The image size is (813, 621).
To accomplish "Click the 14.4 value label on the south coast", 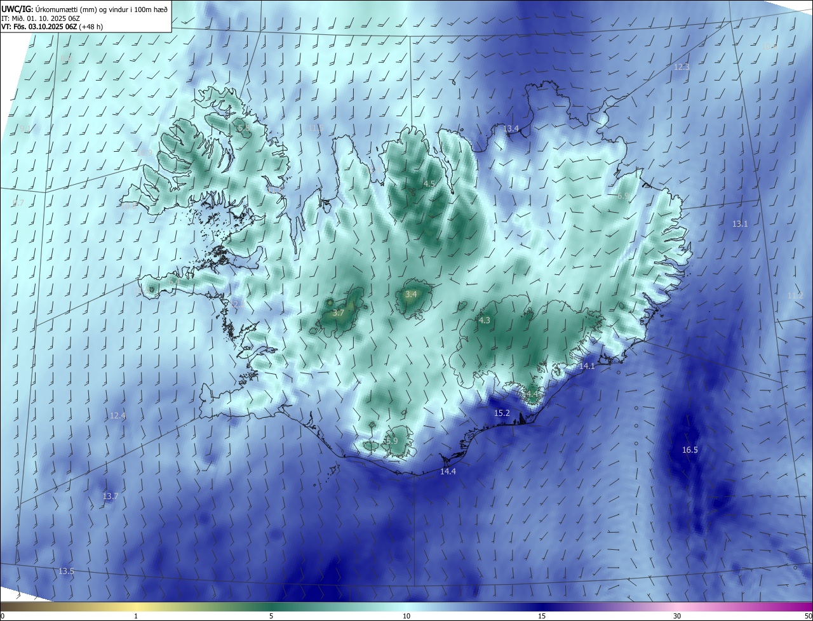I will click(448, 471).
